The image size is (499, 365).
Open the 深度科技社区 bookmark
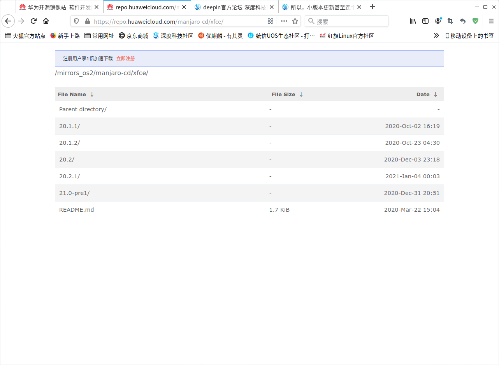click(173, 36)
